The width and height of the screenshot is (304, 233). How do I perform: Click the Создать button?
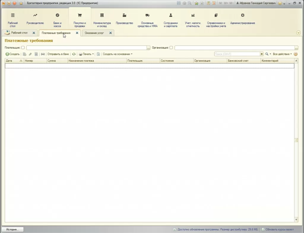(x=12, y=54)
